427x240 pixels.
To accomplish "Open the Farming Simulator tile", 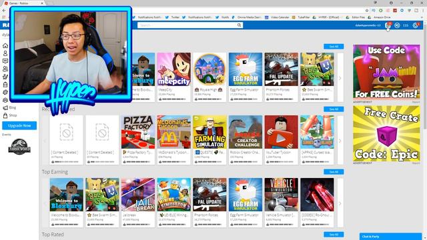I will tap(209, 140).
